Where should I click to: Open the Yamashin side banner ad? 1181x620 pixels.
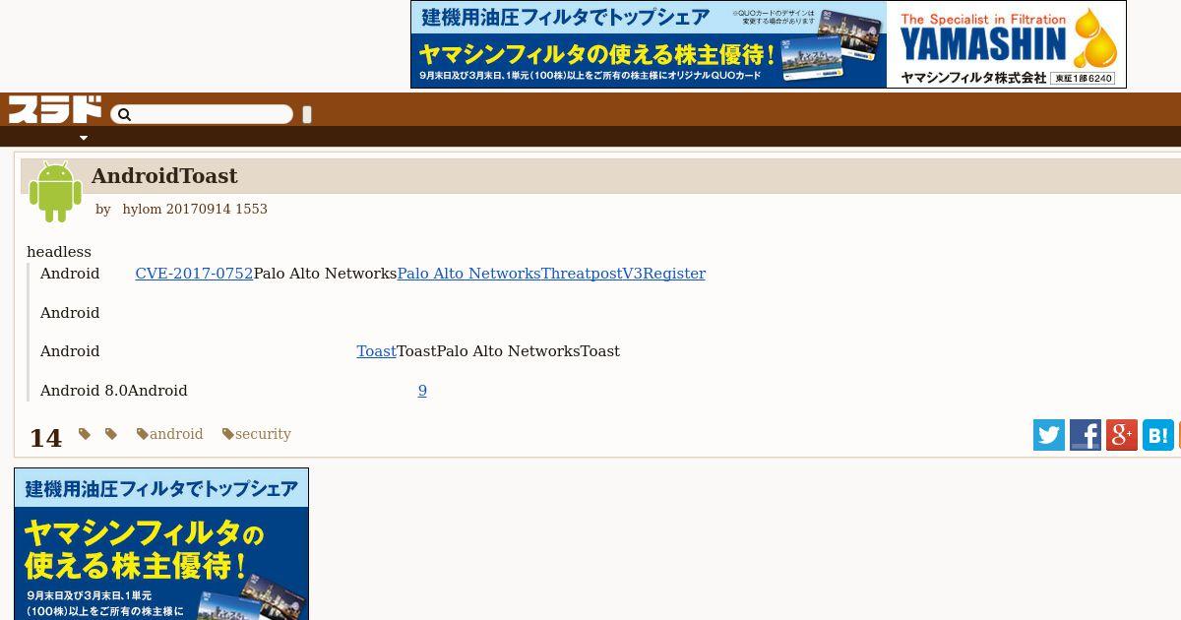(161, 544)
